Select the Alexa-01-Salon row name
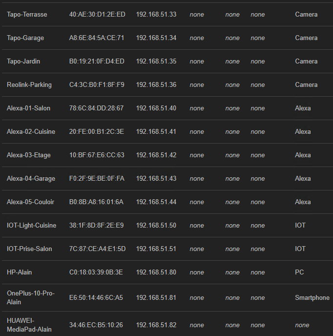 [x=28, y=108]
